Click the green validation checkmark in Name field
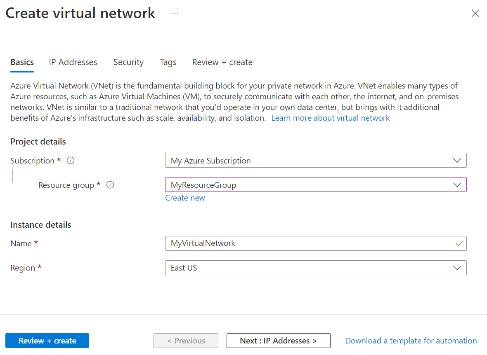 [459, 243]
